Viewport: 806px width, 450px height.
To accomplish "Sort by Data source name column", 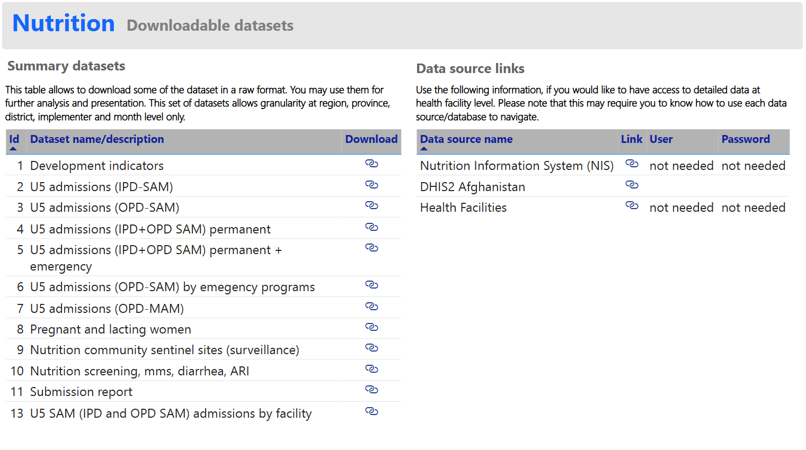I will click(466, 139).
